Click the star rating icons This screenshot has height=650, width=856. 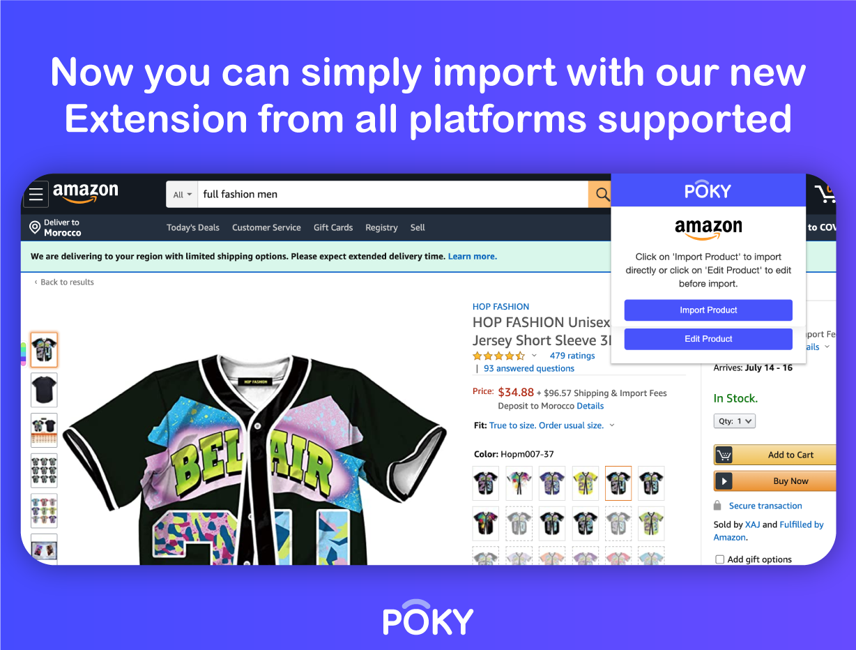point(498,356)
